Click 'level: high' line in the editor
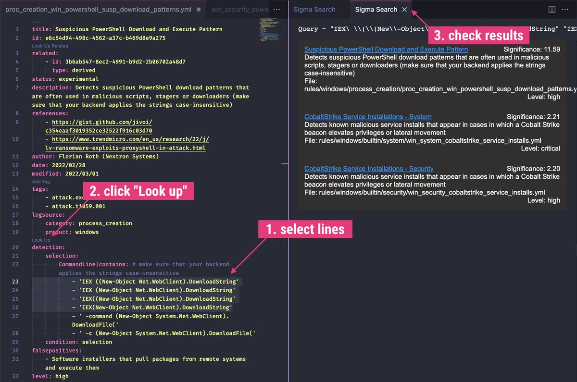 tap(50, 376)
